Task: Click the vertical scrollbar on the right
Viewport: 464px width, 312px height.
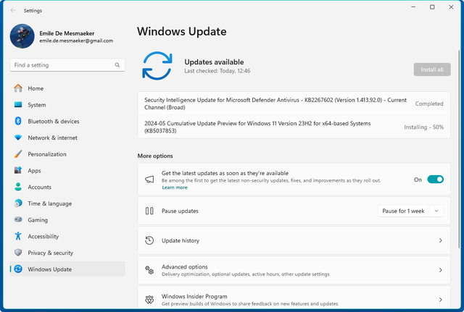Action: click(x=459, y=149)
